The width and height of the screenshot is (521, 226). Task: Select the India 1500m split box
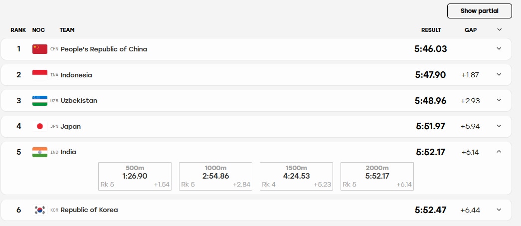[296, 176]
